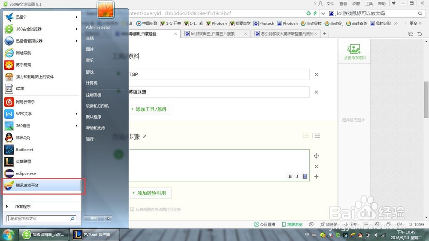The width and height of the screenshot is (429, 241).
Task: Select 运行... in the Start menu
Action: tap(91, 139)
